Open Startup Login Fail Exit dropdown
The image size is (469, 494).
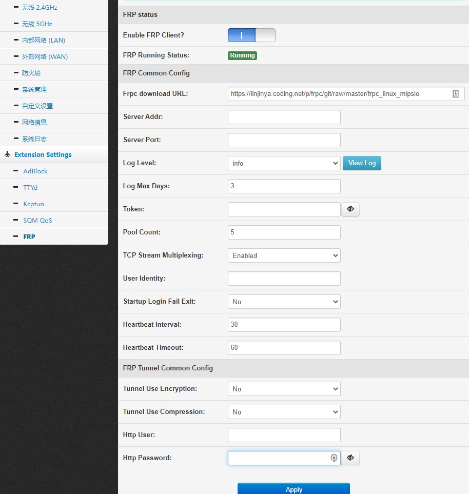[x=284, y=302]
